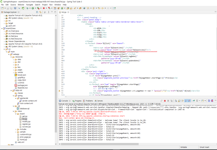Click Clear Console icon
Image resolution: width=217 pixels, height=150 pixels.
click(176, 101)
